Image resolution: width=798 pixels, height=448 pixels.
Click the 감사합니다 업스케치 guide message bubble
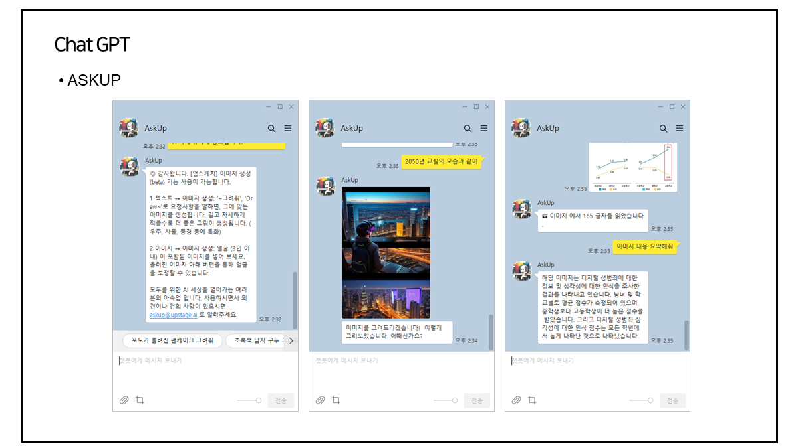tap(200, 244)
